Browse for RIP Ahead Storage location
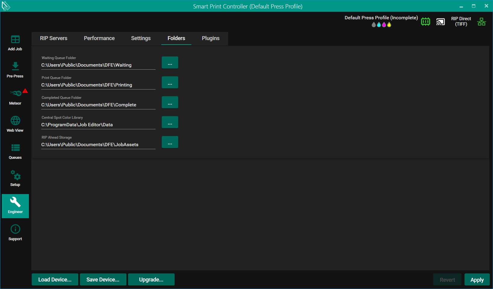The height and width of the screenshot is (289, 493). [x=170, y=142]
